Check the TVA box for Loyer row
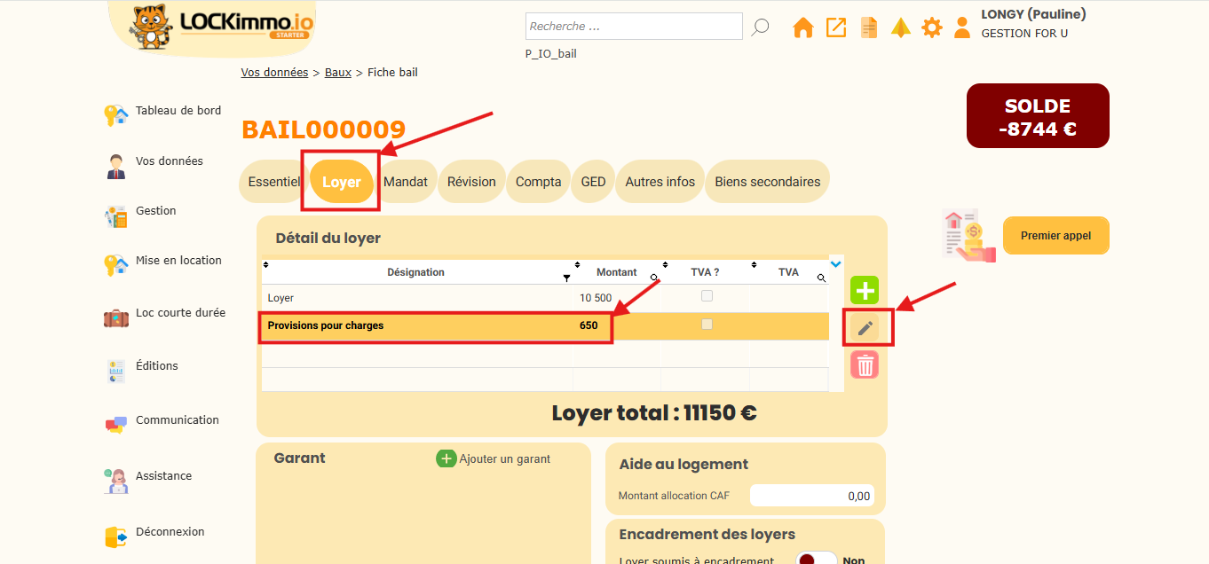Viewport: 1209px width, 564px height. click(x=707, y=295)
